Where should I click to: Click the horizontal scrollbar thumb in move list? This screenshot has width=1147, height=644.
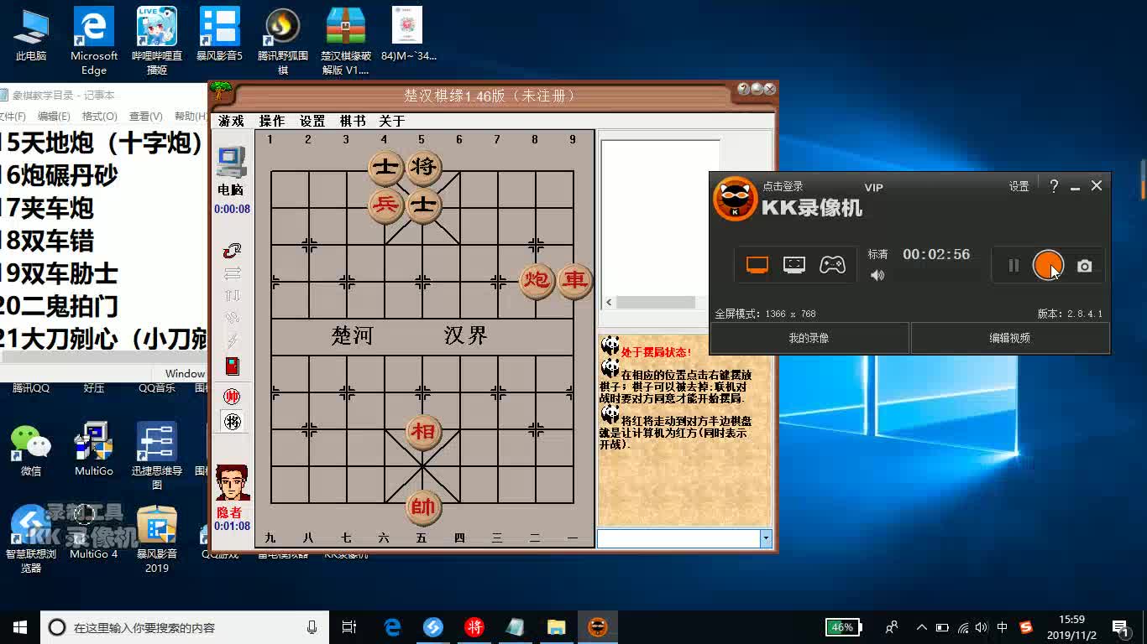click(x=657, y=302)
